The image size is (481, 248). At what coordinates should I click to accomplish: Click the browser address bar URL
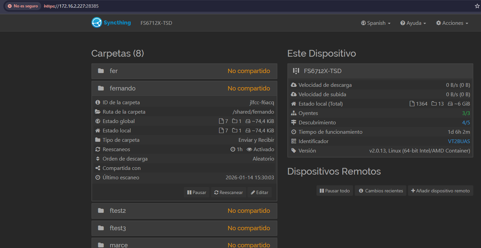79,6
